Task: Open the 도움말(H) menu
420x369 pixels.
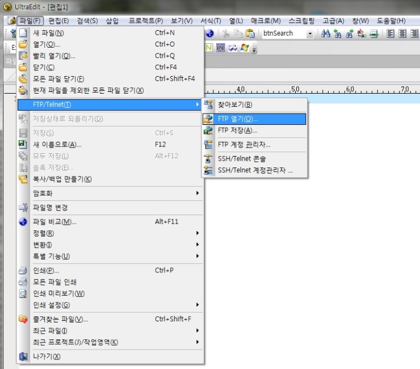Action: tap(391, 21)
